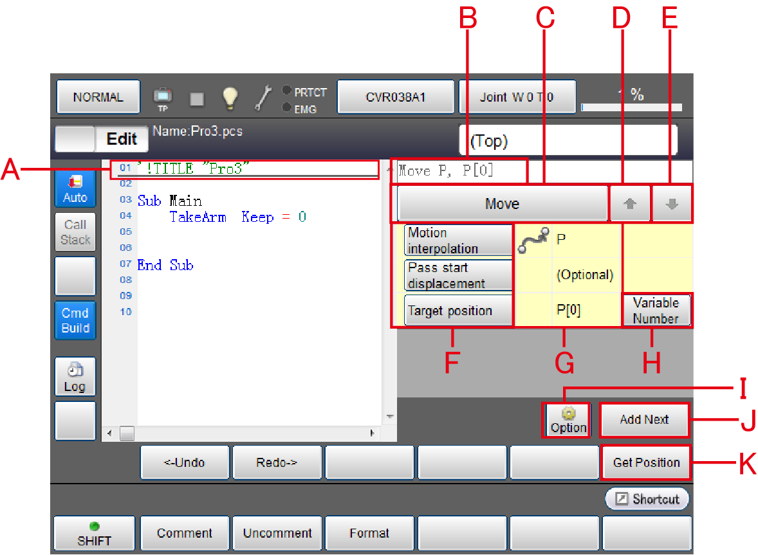Select the Target position parameter

click(x=458, y=311)
